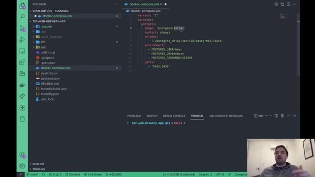The image size is (315, 177).
Task: Open the file timeline history icon
Action: click(276, 4)
